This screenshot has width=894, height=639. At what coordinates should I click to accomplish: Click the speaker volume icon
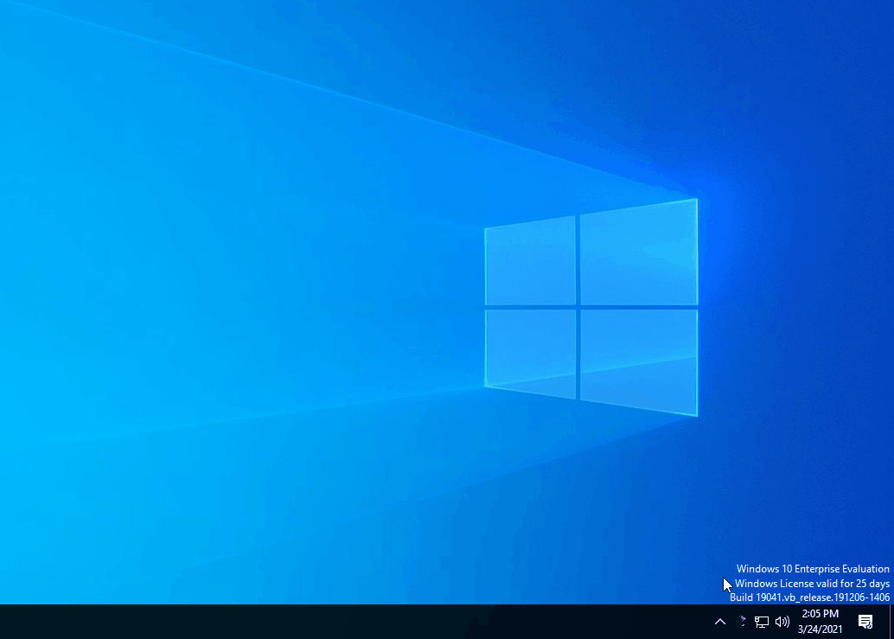coord(782,622)
